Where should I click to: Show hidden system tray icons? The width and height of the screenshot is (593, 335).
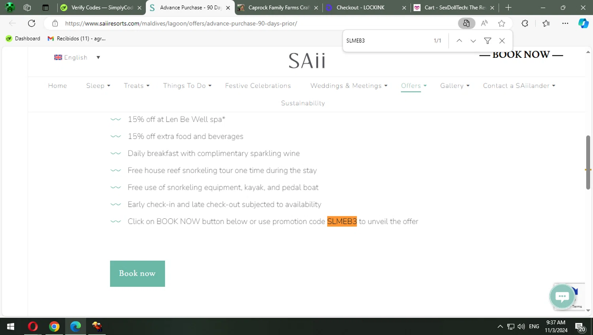click(500, 326)
